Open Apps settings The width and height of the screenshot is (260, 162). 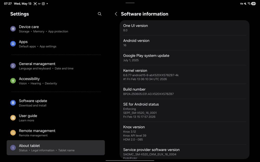point(56,44)
